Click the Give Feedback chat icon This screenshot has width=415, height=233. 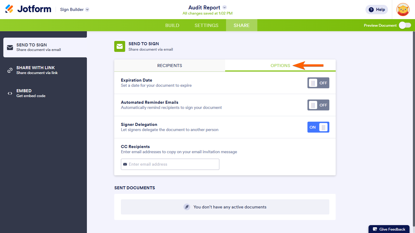pyautogui.click(x=375, y=229)
